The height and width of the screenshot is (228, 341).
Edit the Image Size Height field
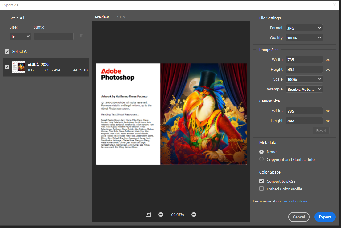pyautogui.click(x=304, y=70)
